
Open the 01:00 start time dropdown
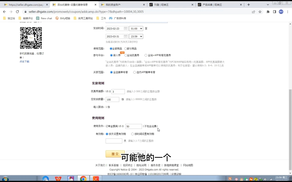136,28
